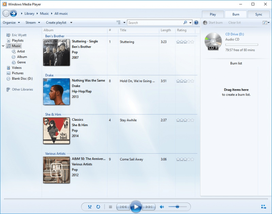Click the Drake artist group header
This screenshot has width=272, height=214.
pyautogui.click(x=49, y=75)
